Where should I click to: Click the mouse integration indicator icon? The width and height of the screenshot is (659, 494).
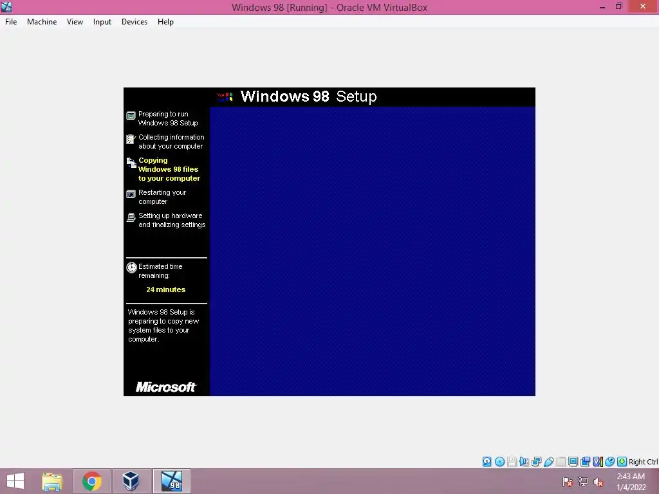point(609,462)
